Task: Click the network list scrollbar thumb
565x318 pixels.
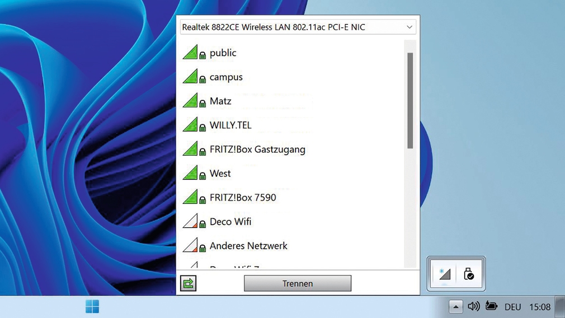Action: pyautogui.click(x=410, y=101)
